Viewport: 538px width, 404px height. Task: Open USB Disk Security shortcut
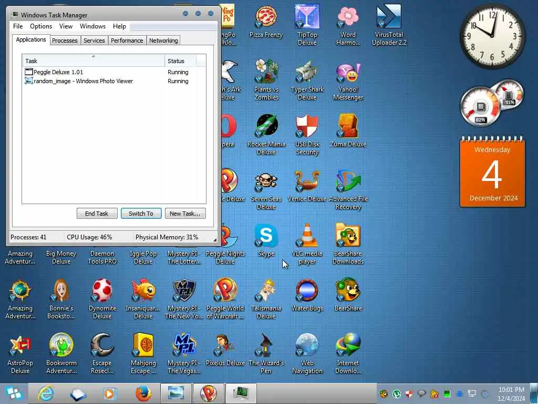[x=307, y=134]
